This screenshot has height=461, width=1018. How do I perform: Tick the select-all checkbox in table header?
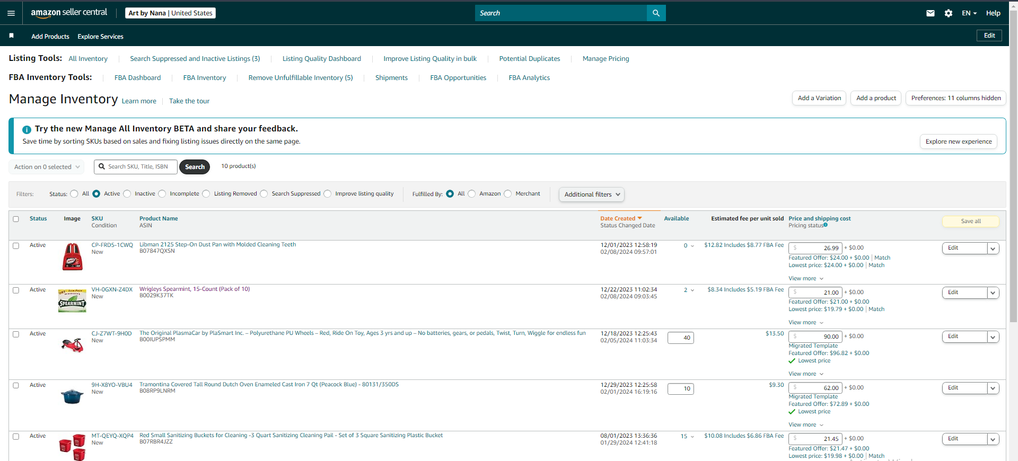coord(16,219)
